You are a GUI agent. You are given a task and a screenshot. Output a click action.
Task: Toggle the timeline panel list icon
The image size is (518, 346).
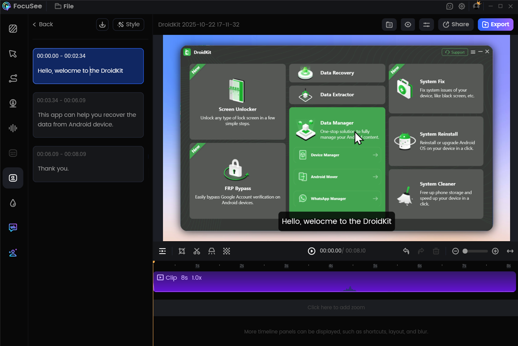(162, 251)
